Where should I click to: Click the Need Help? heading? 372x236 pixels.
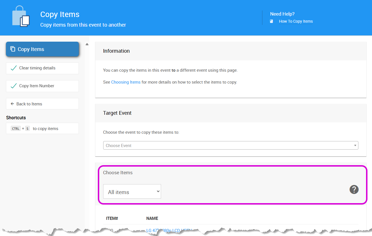282,14
